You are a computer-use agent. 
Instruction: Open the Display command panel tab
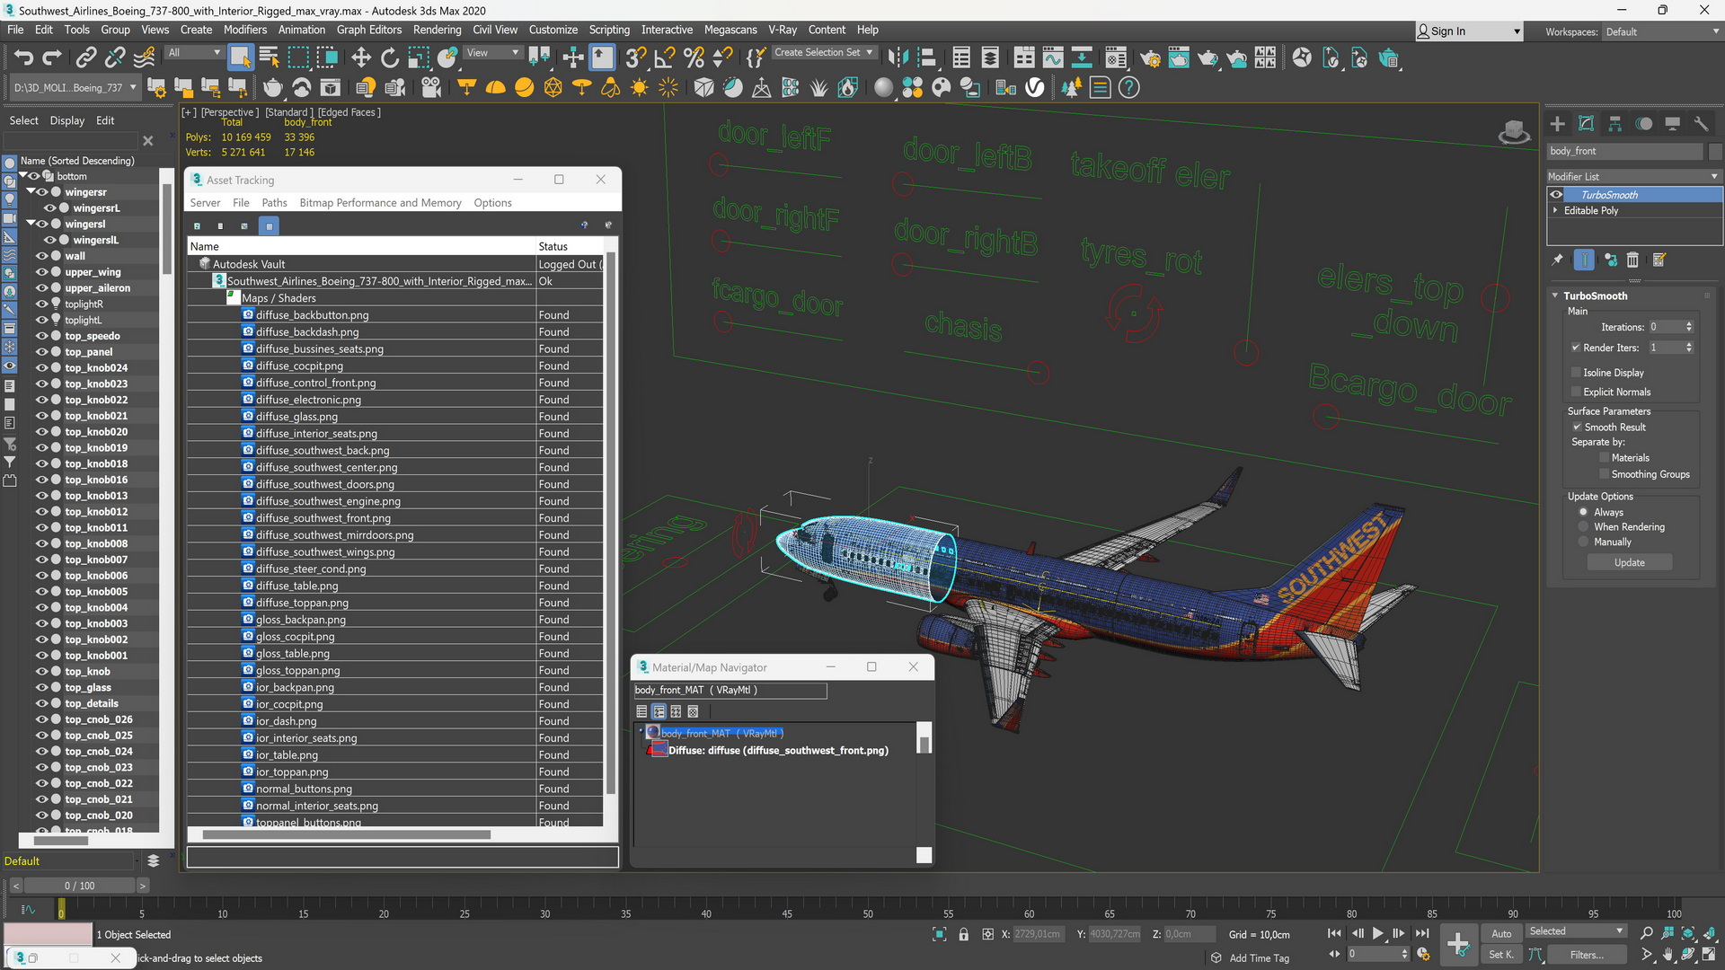1673,123
